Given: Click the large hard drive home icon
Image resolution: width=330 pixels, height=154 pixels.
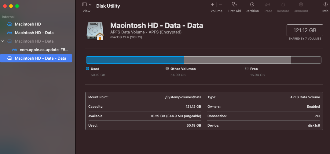Looking at the screenshot, I should click(95, 31).
